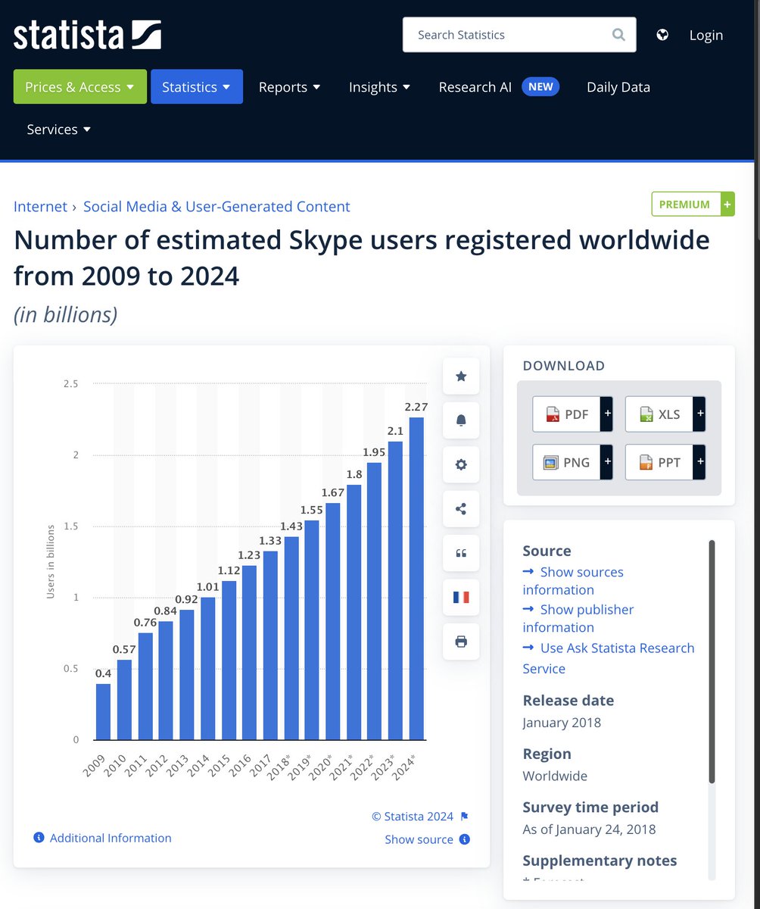The width and height of the screenshot is (760, 909).
Task: Click the 2009 bar labeled 0.4
Action: (103, 712)
